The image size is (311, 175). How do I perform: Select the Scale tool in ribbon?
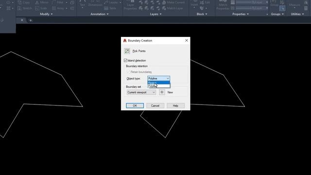[x=41, y=8]
